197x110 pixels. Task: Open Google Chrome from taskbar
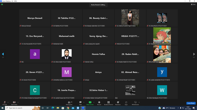pos(68,108)
